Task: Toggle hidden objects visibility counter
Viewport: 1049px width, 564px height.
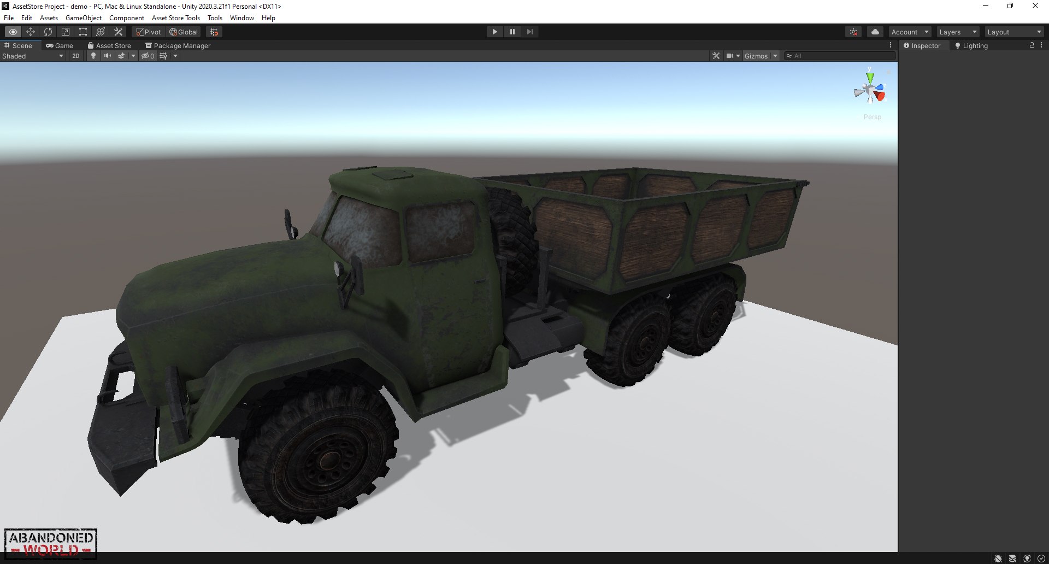Action: 148,56
